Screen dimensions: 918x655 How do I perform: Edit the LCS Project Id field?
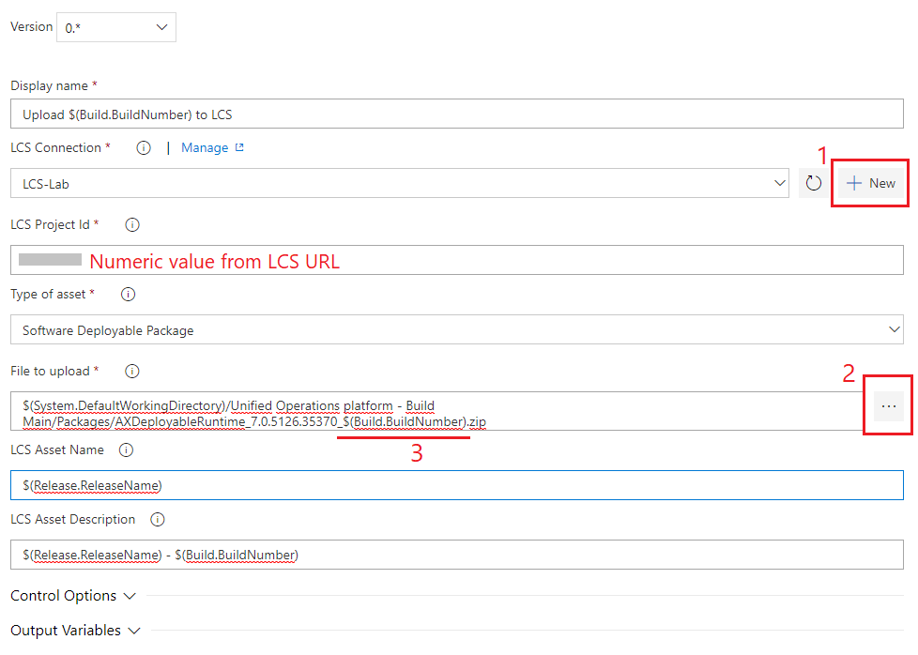point(457,260)
